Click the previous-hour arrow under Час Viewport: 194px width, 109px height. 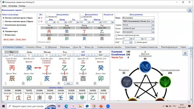click(5, 55)
